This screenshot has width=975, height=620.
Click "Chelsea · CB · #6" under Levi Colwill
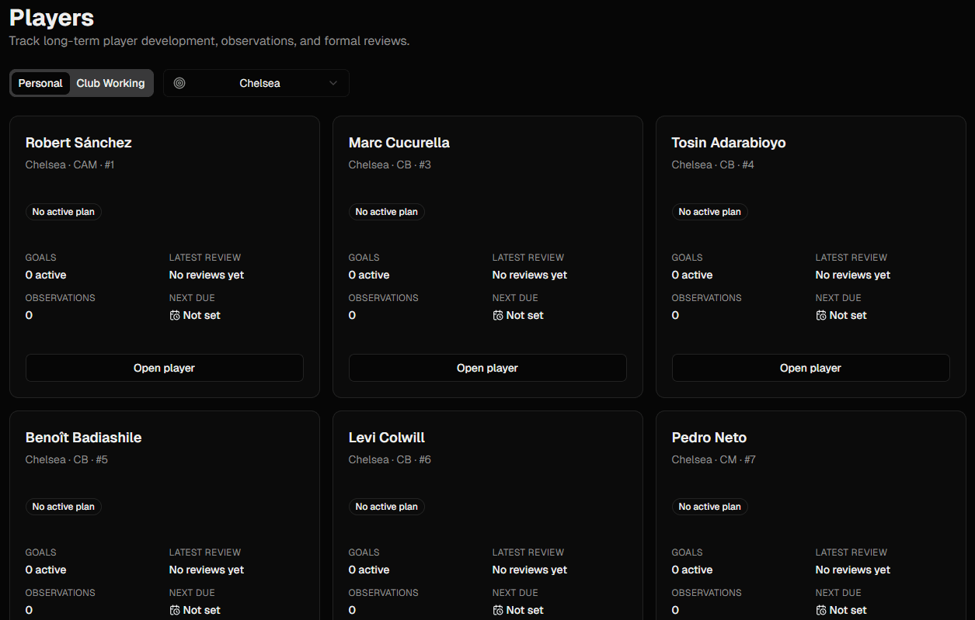(390, 459)
